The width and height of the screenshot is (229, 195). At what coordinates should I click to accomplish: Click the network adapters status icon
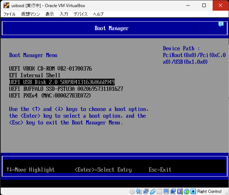146,191
